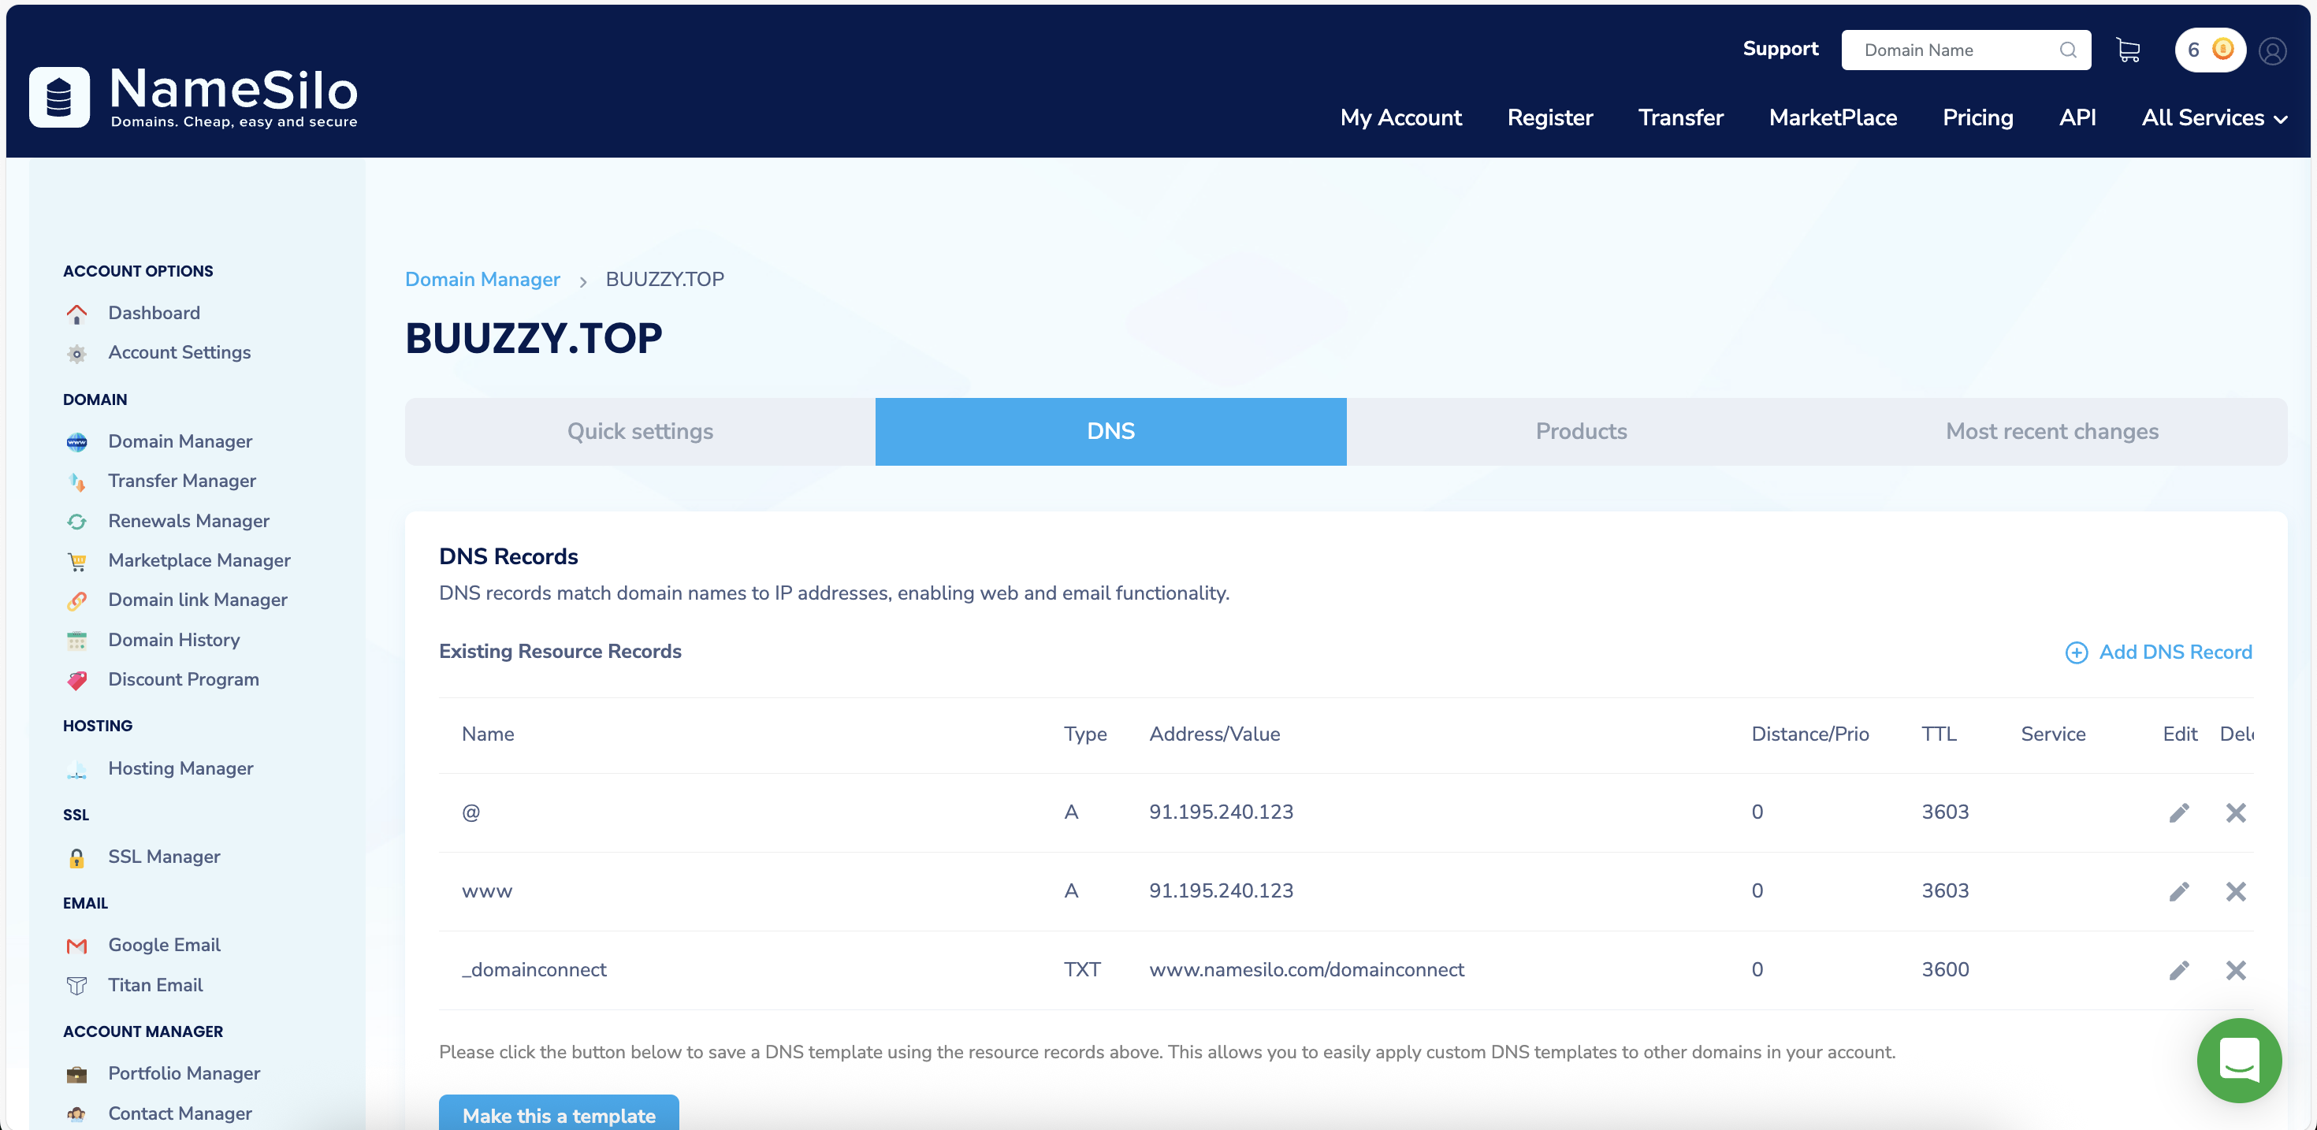This screenshot has width=2317, height=1130.
Task: Click the plus icon for Add DNS Record
Action: (x=2076, y=652)
